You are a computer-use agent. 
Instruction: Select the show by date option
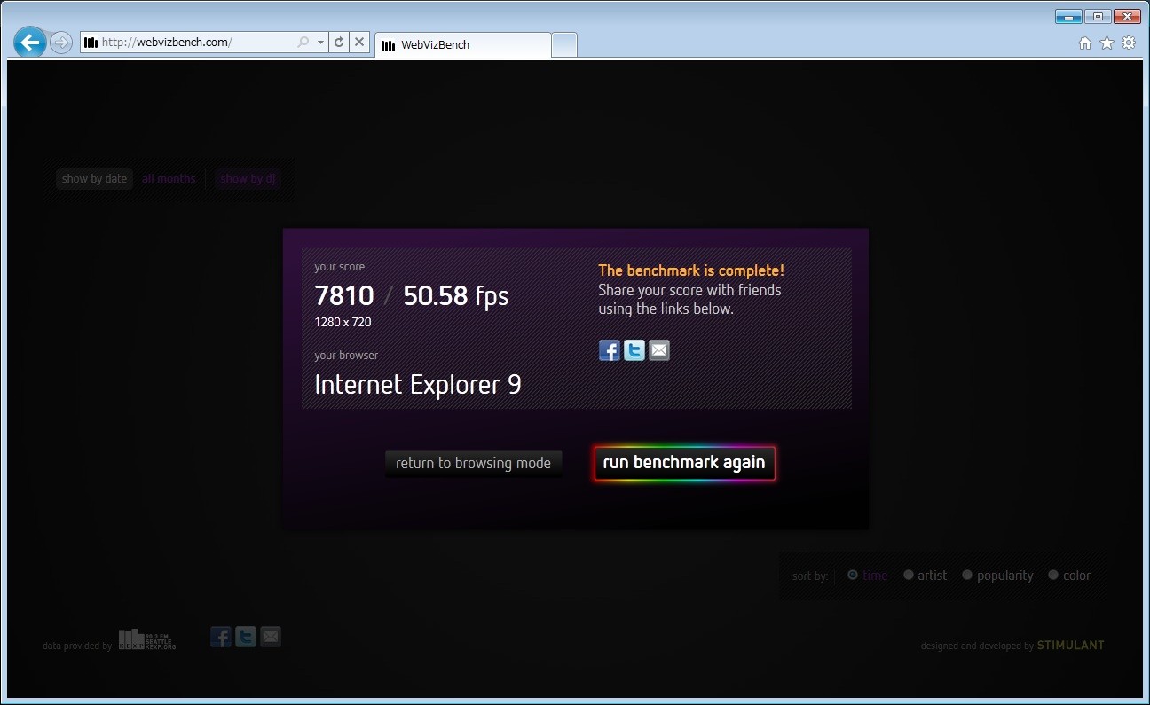click(x=94, y=178)
